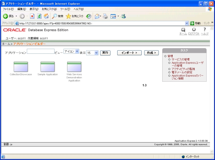Click the IE Back arrow button
Viewport: 215px width, 160px height.
coord(5,16)
